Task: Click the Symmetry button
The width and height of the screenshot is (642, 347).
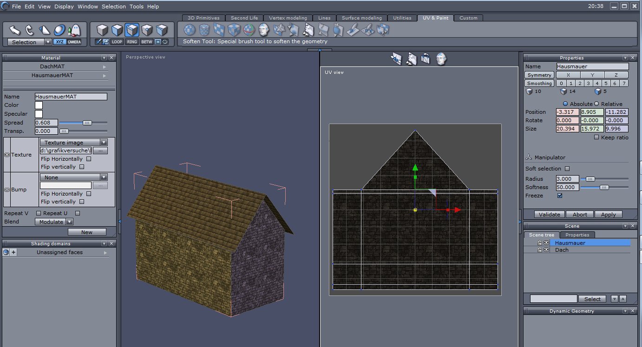Action: [x=539, y=75]
